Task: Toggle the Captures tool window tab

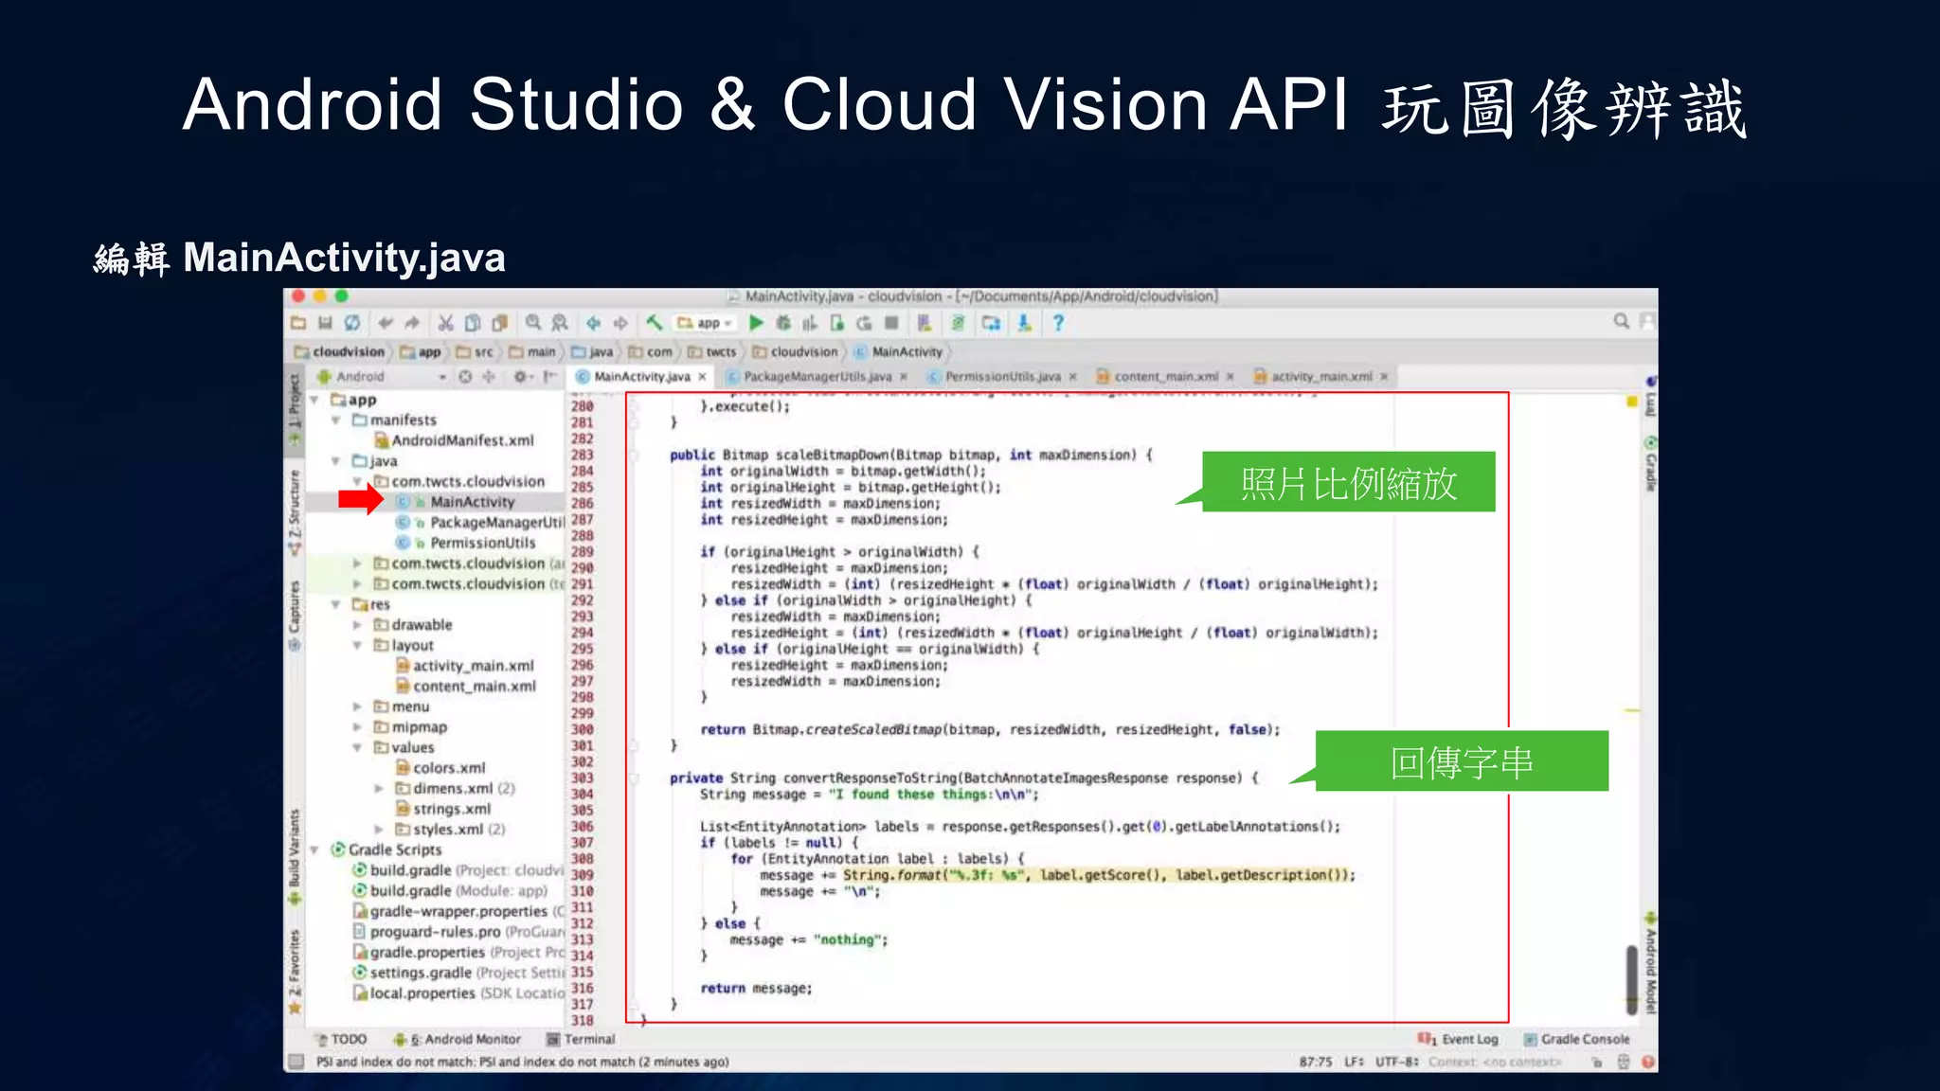Action: [295, 616]
